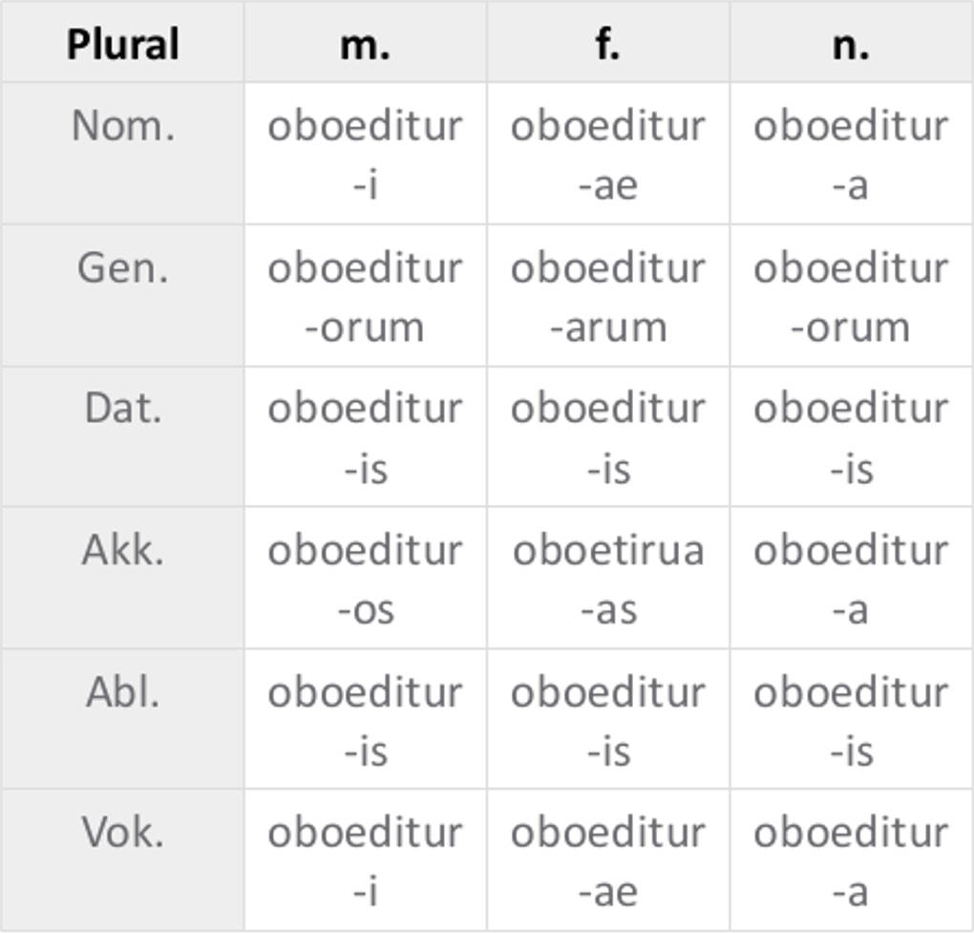Viewport: 974px width, 933px height.
Task: Select the genitive feminine cell oboeditur-arum
Action: tap(608, 296)
